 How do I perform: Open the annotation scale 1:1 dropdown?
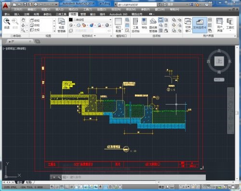(184, 187)
